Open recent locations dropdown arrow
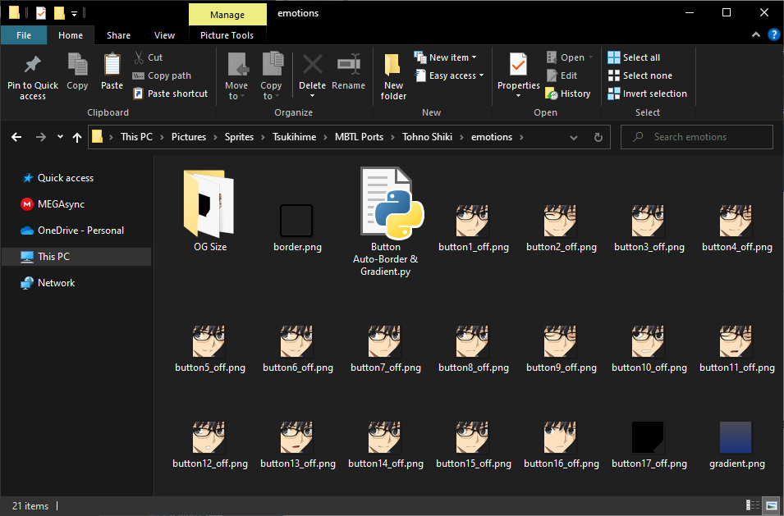The image size is (784, 516). [60, 137]
